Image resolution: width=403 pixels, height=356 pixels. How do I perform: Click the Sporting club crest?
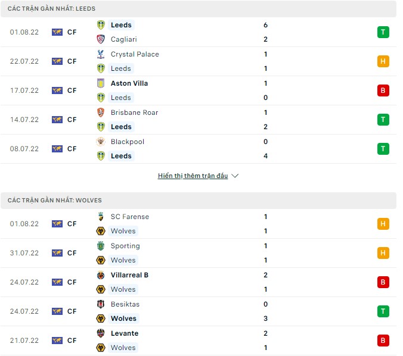101,246
